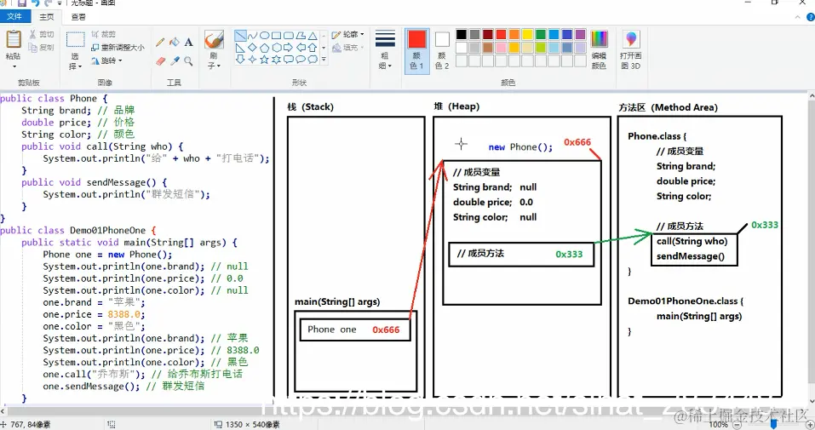
Task: Select the Text tool
Action: pos(189,42)
